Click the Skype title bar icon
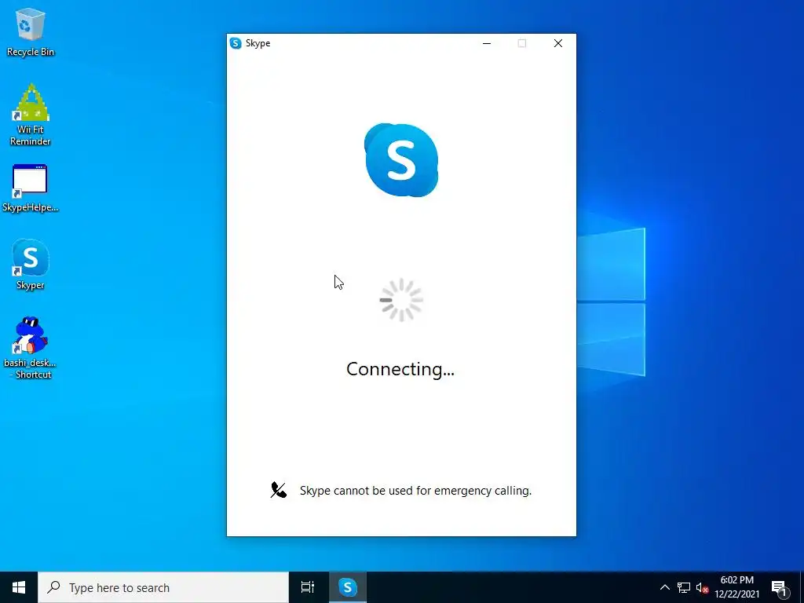This screenshot has width=804, height=603. pyautogui.click(x=236, y=43)
